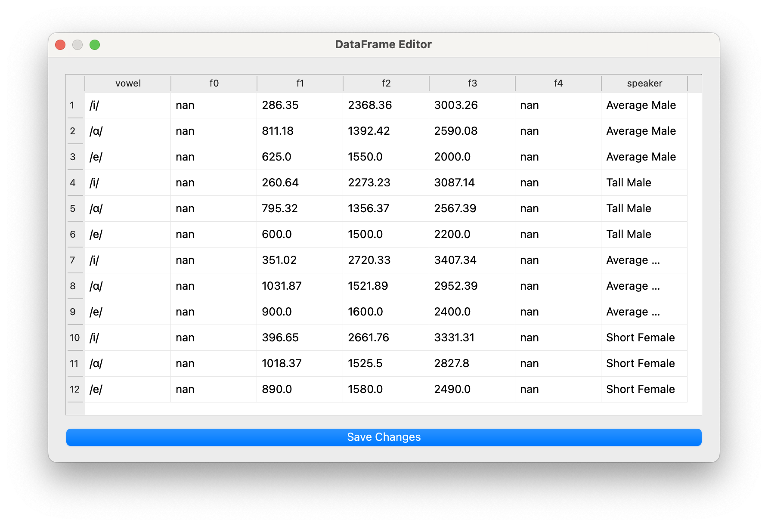Click the f2 cell 1580.0
Image resolution: width=768 pixels, height=526 pixels.
[386, 390]
